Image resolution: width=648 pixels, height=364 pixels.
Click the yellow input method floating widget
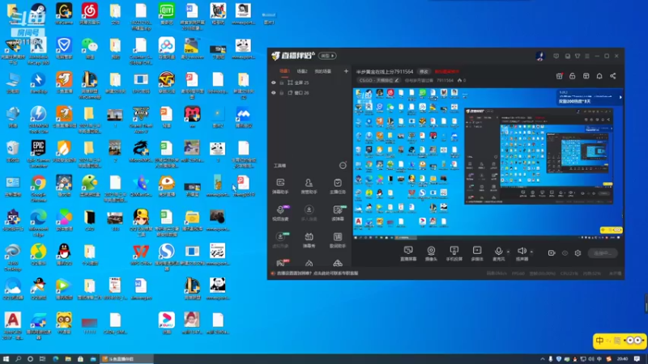[620, 341]
